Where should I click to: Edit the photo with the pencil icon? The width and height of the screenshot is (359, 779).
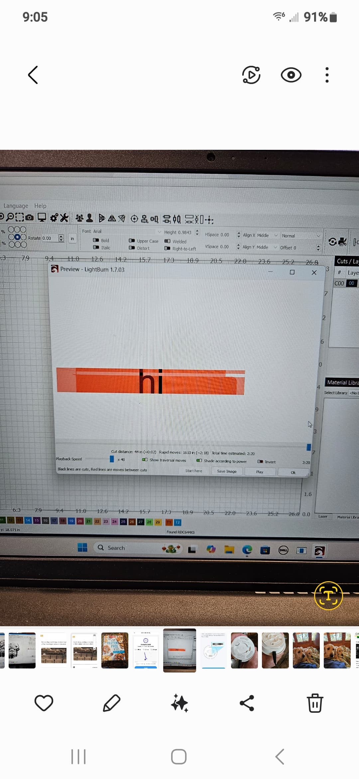tap(112, 703)
